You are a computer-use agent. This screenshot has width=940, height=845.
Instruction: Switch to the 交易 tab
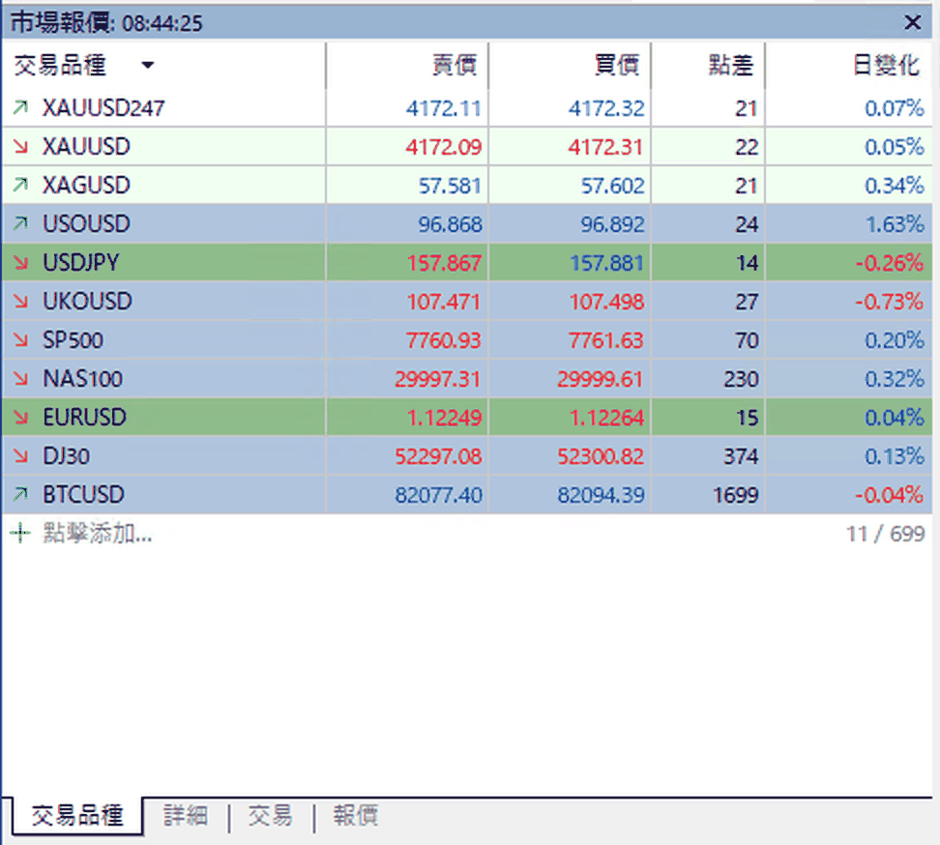click(271, 816)
